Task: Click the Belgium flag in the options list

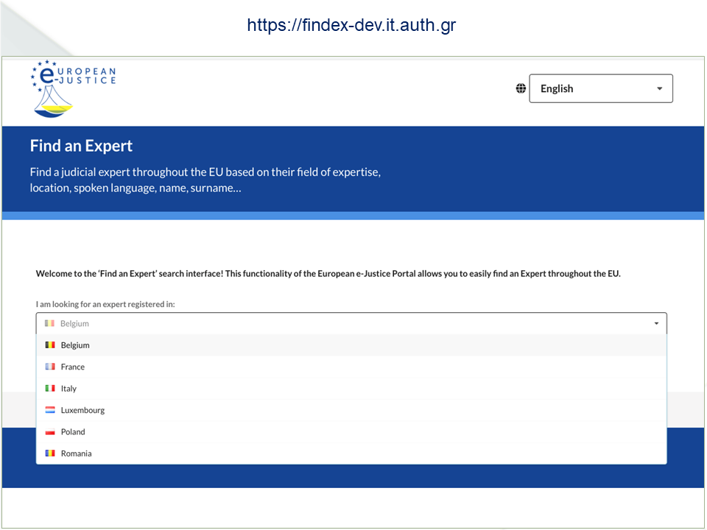Action: click(50, 345)
